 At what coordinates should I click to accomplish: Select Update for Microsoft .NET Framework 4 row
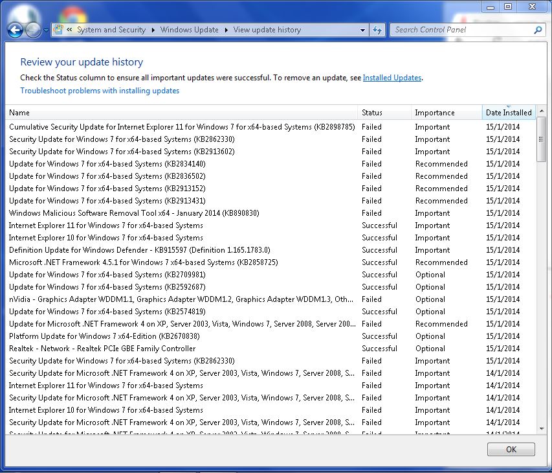coord(270,324)
